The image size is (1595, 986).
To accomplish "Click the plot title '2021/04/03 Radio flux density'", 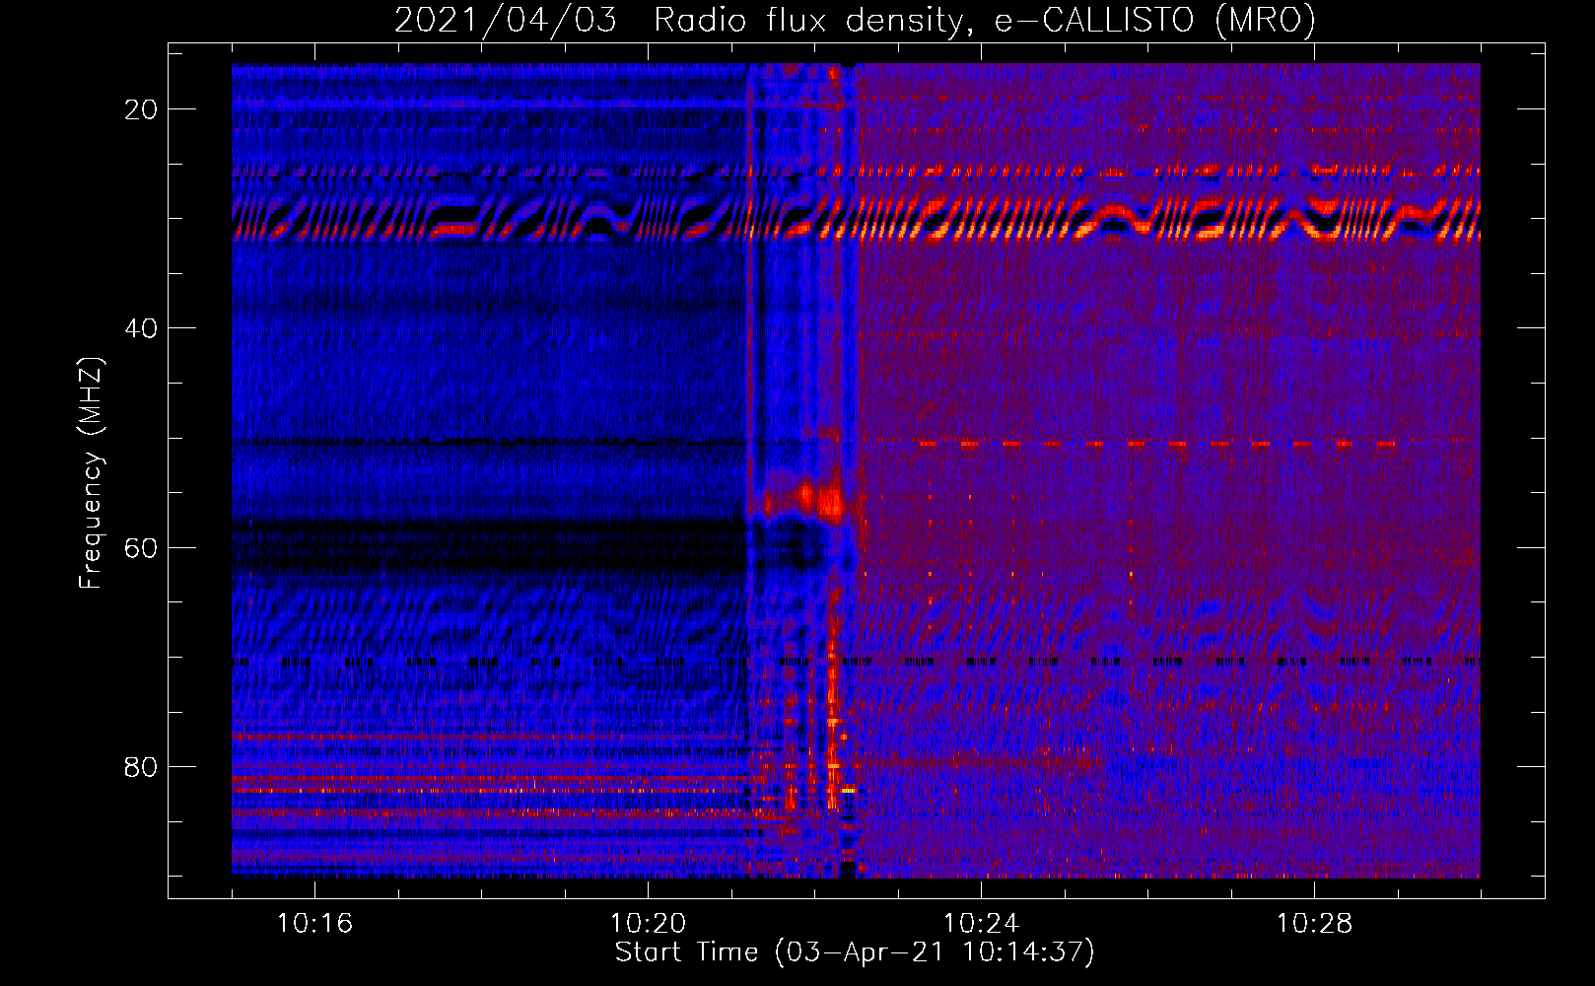I will coord(855,21).
